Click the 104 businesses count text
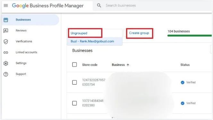213x120 pixels. 179,31
